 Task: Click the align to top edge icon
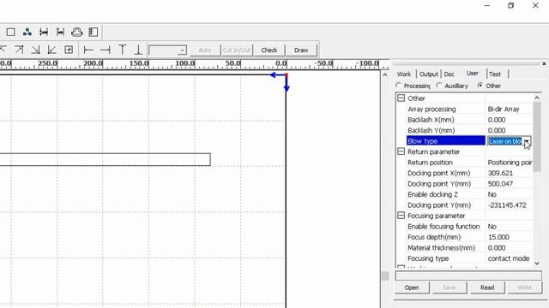122,50
